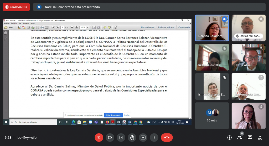The height and width of the screenshot is (146, 269).
Task: Open the Task View icon in taskbar
Action: click(x=67, y=122)
